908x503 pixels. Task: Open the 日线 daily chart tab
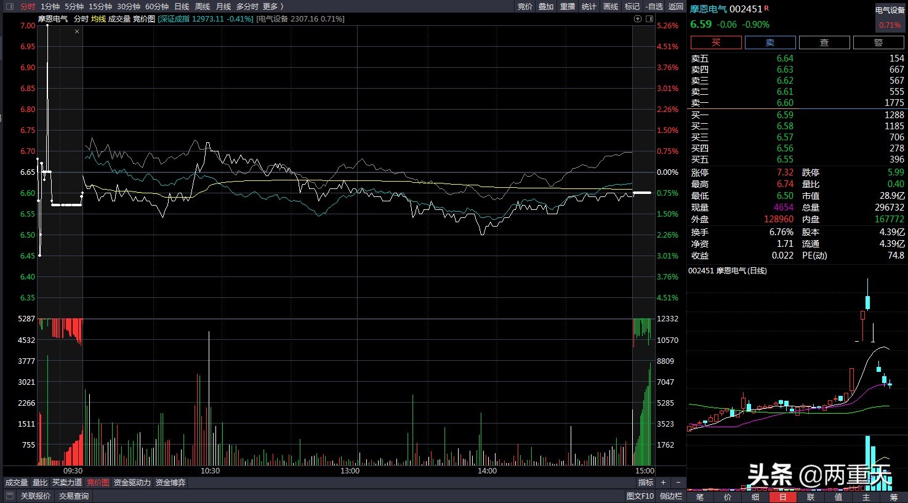tap(182, 6)
